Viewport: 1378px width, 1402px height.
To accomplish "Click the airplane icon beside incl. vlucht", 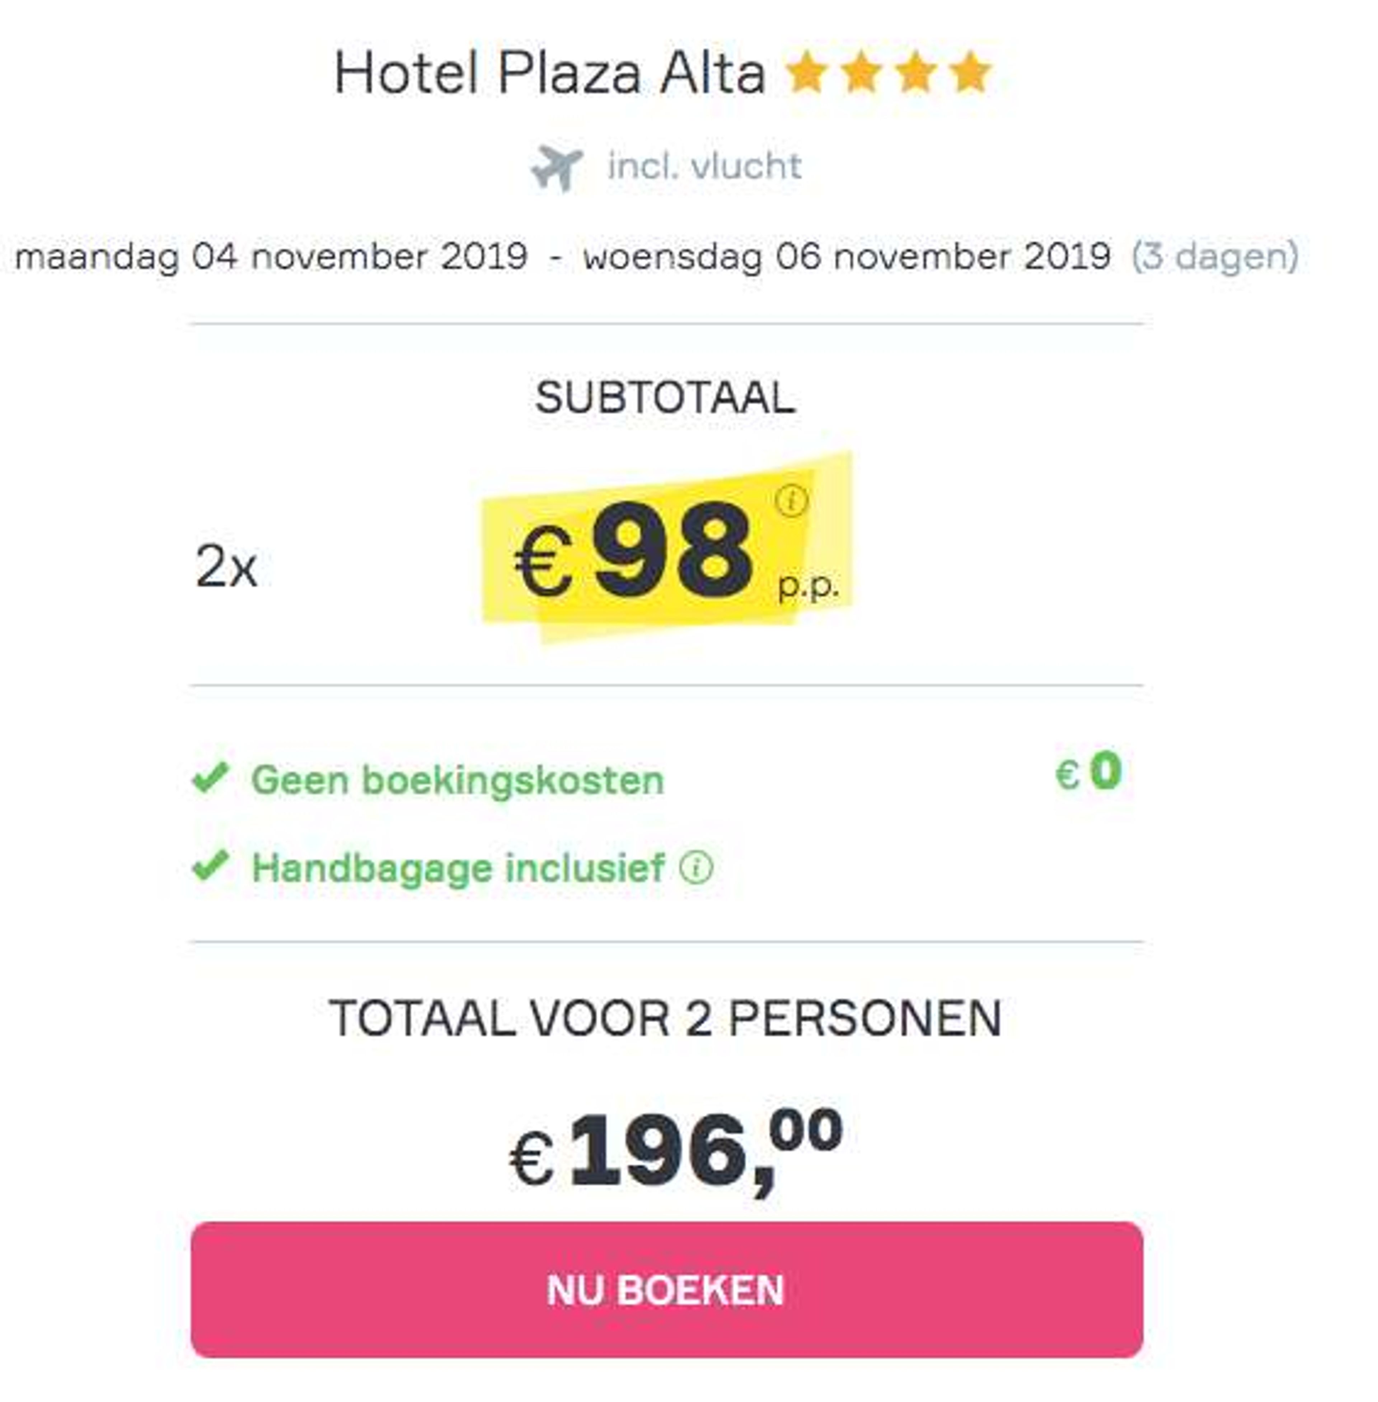I will point(556,168).
